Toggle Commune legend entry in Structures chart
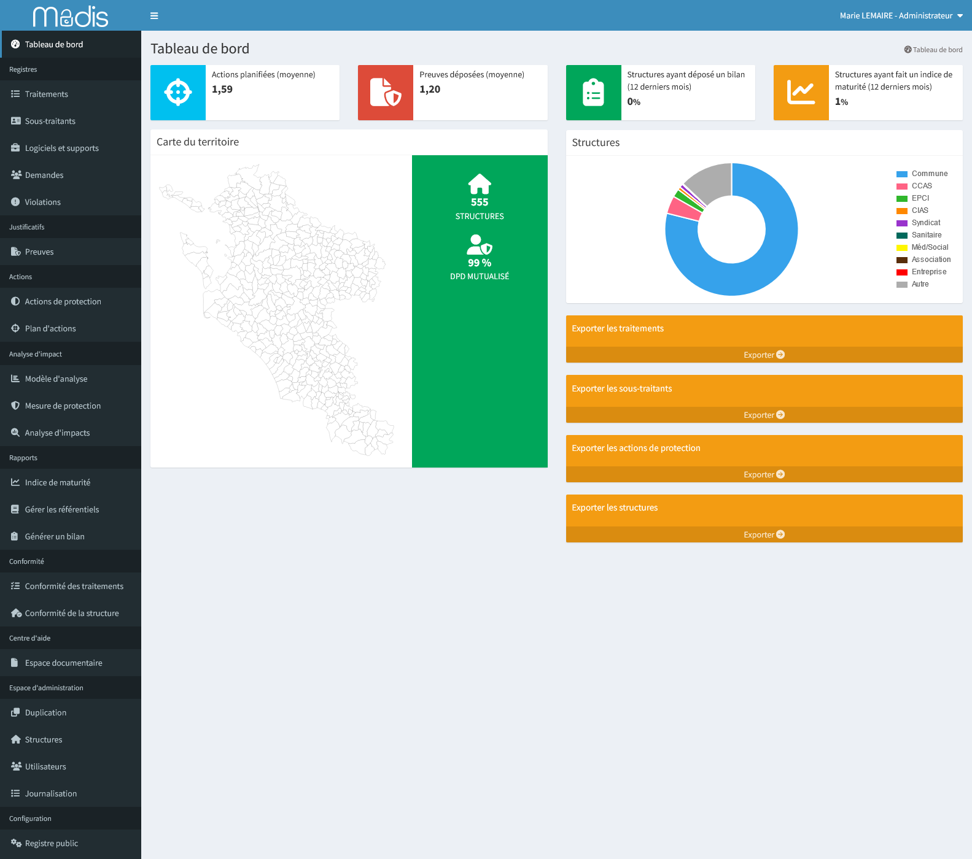 point(922,174)
